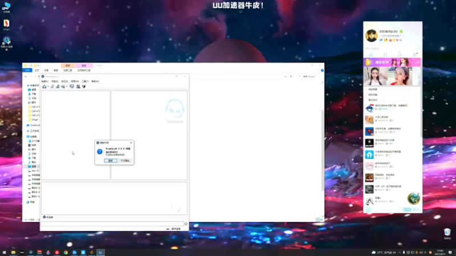Click the 精彩世界 banner in the chat client panel
This screenshot has width=456, height=256.
[x=392, y=62]
